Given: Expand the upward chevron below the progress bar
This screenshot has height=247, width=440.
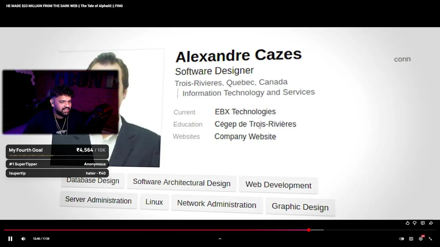Looking at the screenshot, I should [220, 239].
